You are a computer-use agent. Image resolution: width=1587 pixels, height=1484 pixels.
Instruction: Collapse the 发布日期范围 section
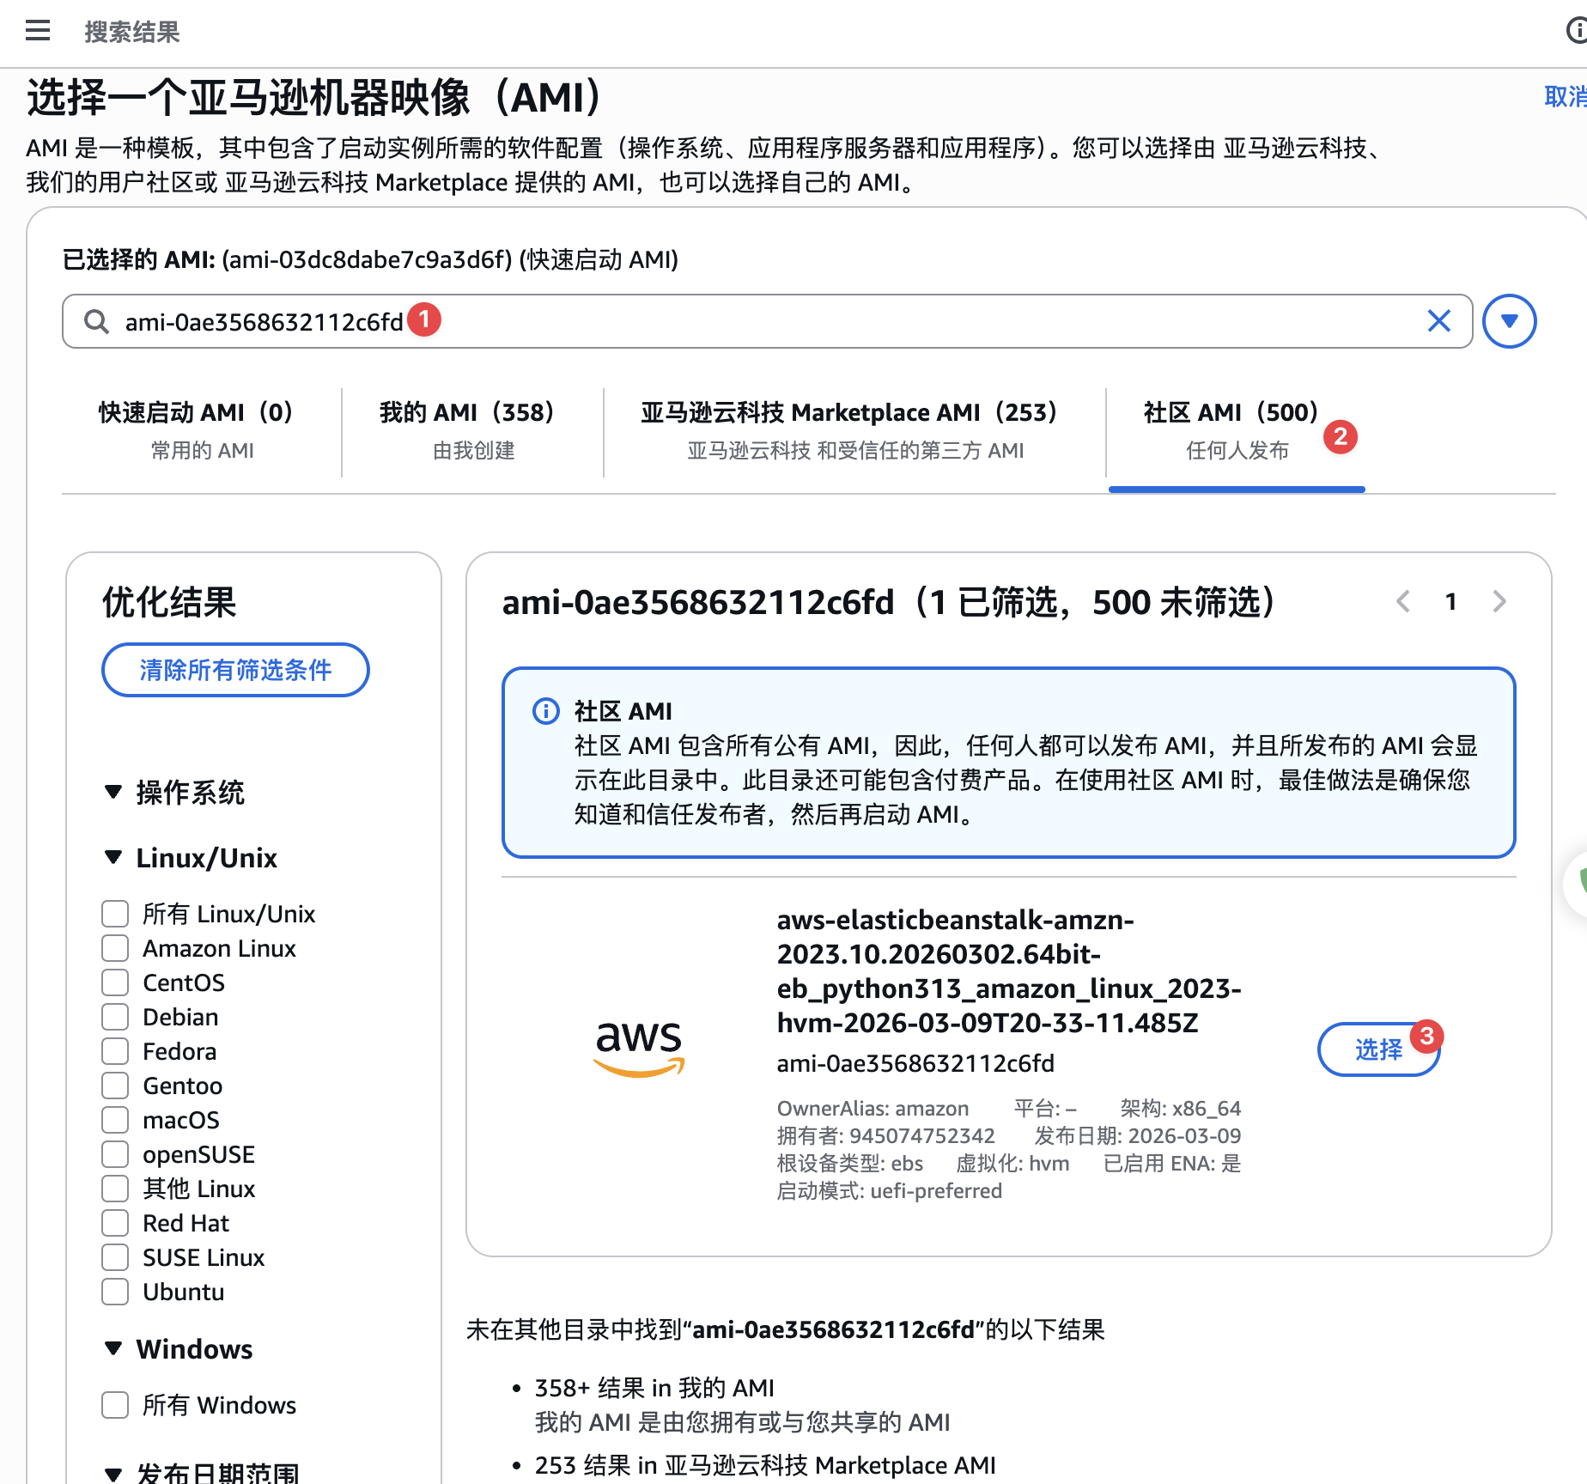(112, 1475)
